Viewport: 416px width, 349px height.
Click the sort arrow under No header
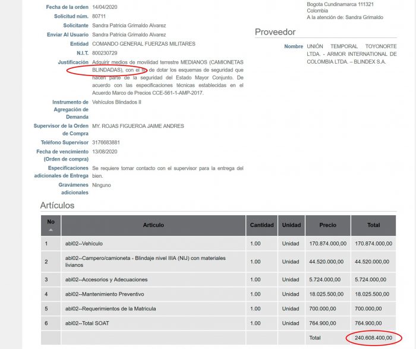click(x=51, y=229)
